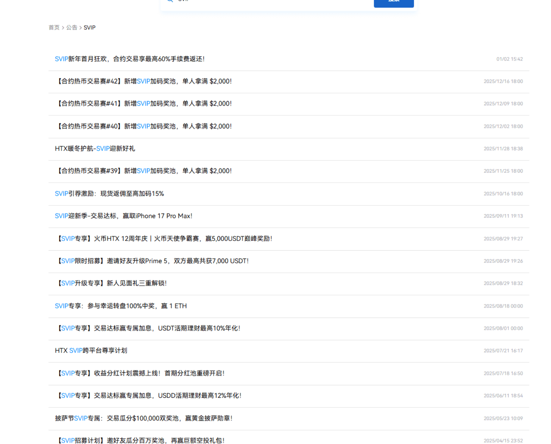Open 合约热币交易赛#41 announcement
The image size is (551, 444).
point(143,104)
